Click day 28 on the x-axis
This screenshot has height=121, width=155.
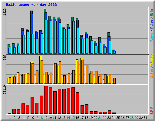(132, 118)
